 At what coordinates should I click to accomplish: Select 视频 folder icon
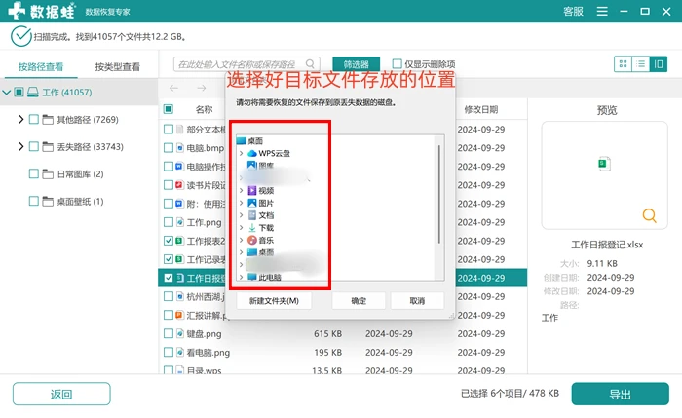(252, 191)
